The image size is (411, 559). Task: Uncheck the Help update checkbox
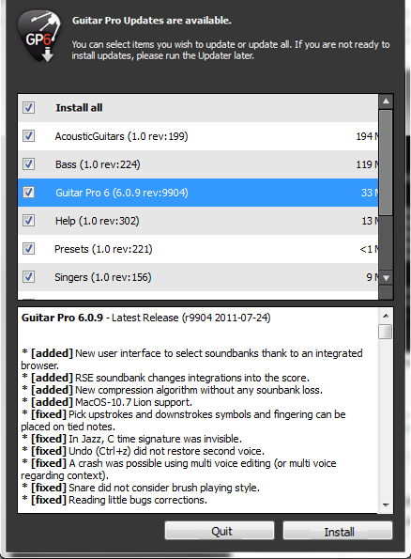click(x=28, y=221)
